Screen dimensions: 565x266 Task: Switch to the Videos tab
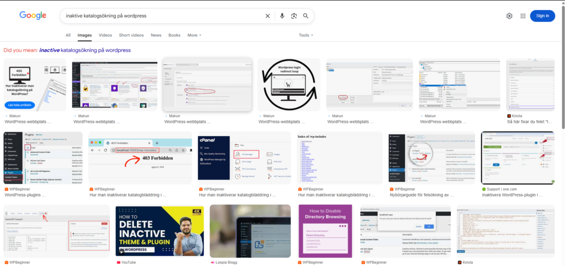point(105,35)
